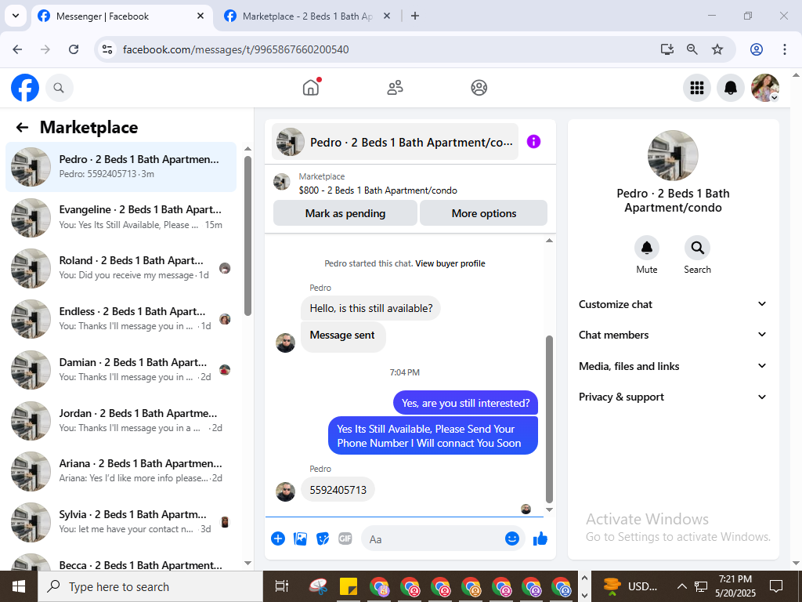Open Ariana conversation in the list
Screen dimensions: 802x602
tap(121, 471)
